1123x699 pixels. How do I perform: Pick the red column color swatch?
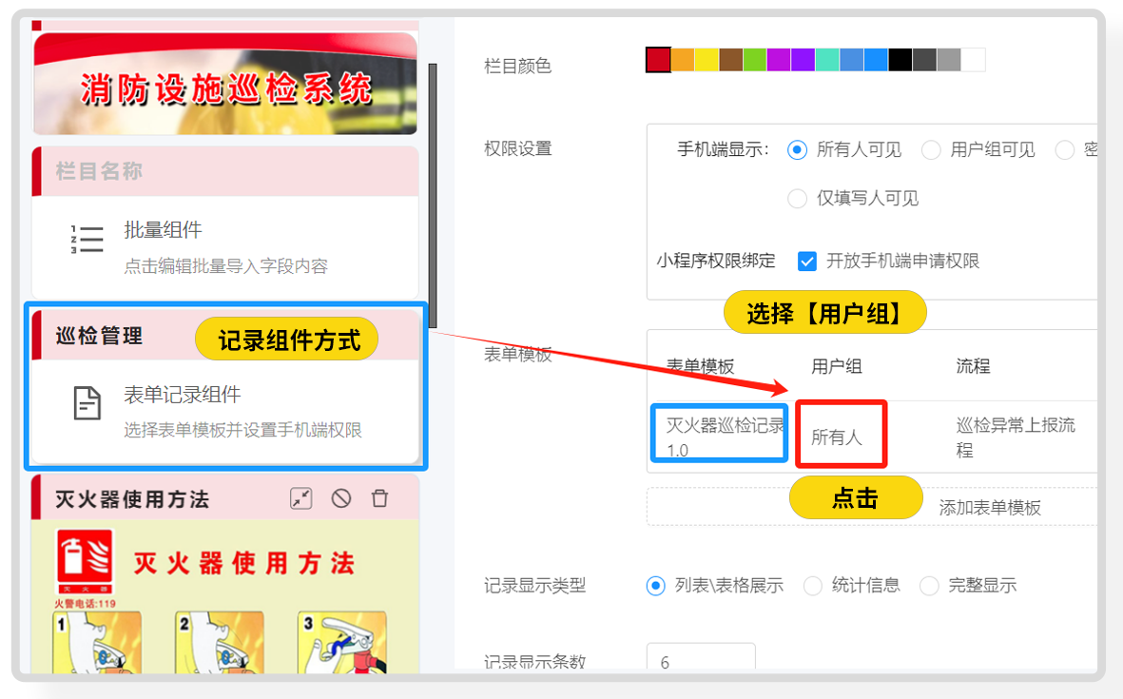pyautogui.click(x=658, y=60)
